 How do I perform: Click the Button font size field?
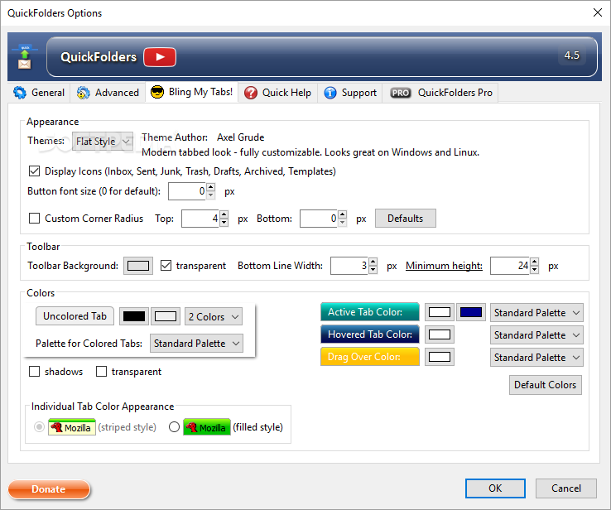pos(186,191)
